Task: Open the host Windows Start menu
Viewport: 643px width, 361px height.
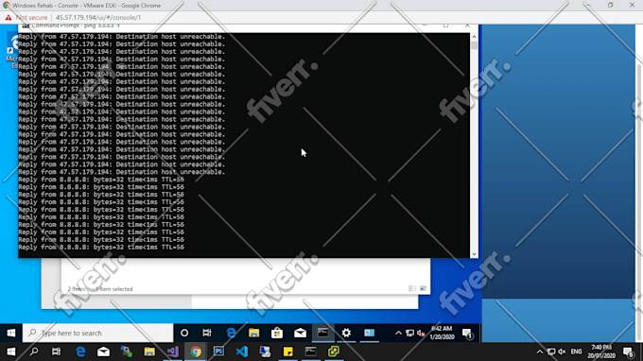Action: coord(11,352)
